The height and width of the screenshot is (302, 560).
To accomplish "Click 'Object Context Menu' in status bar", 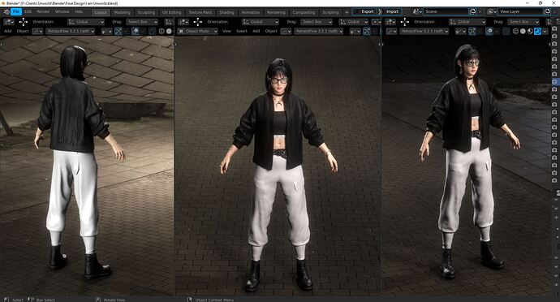I will (x=214, y=300).
